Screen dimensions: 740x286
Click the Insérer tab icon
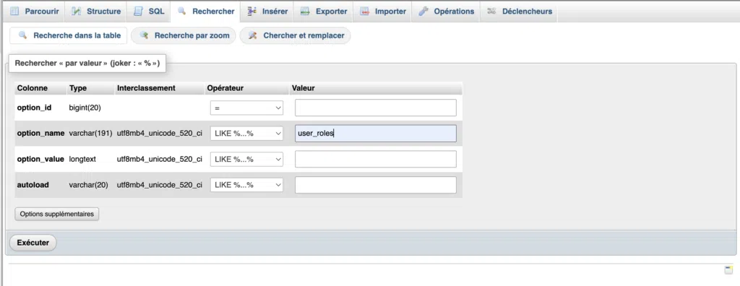click(252, 12)
